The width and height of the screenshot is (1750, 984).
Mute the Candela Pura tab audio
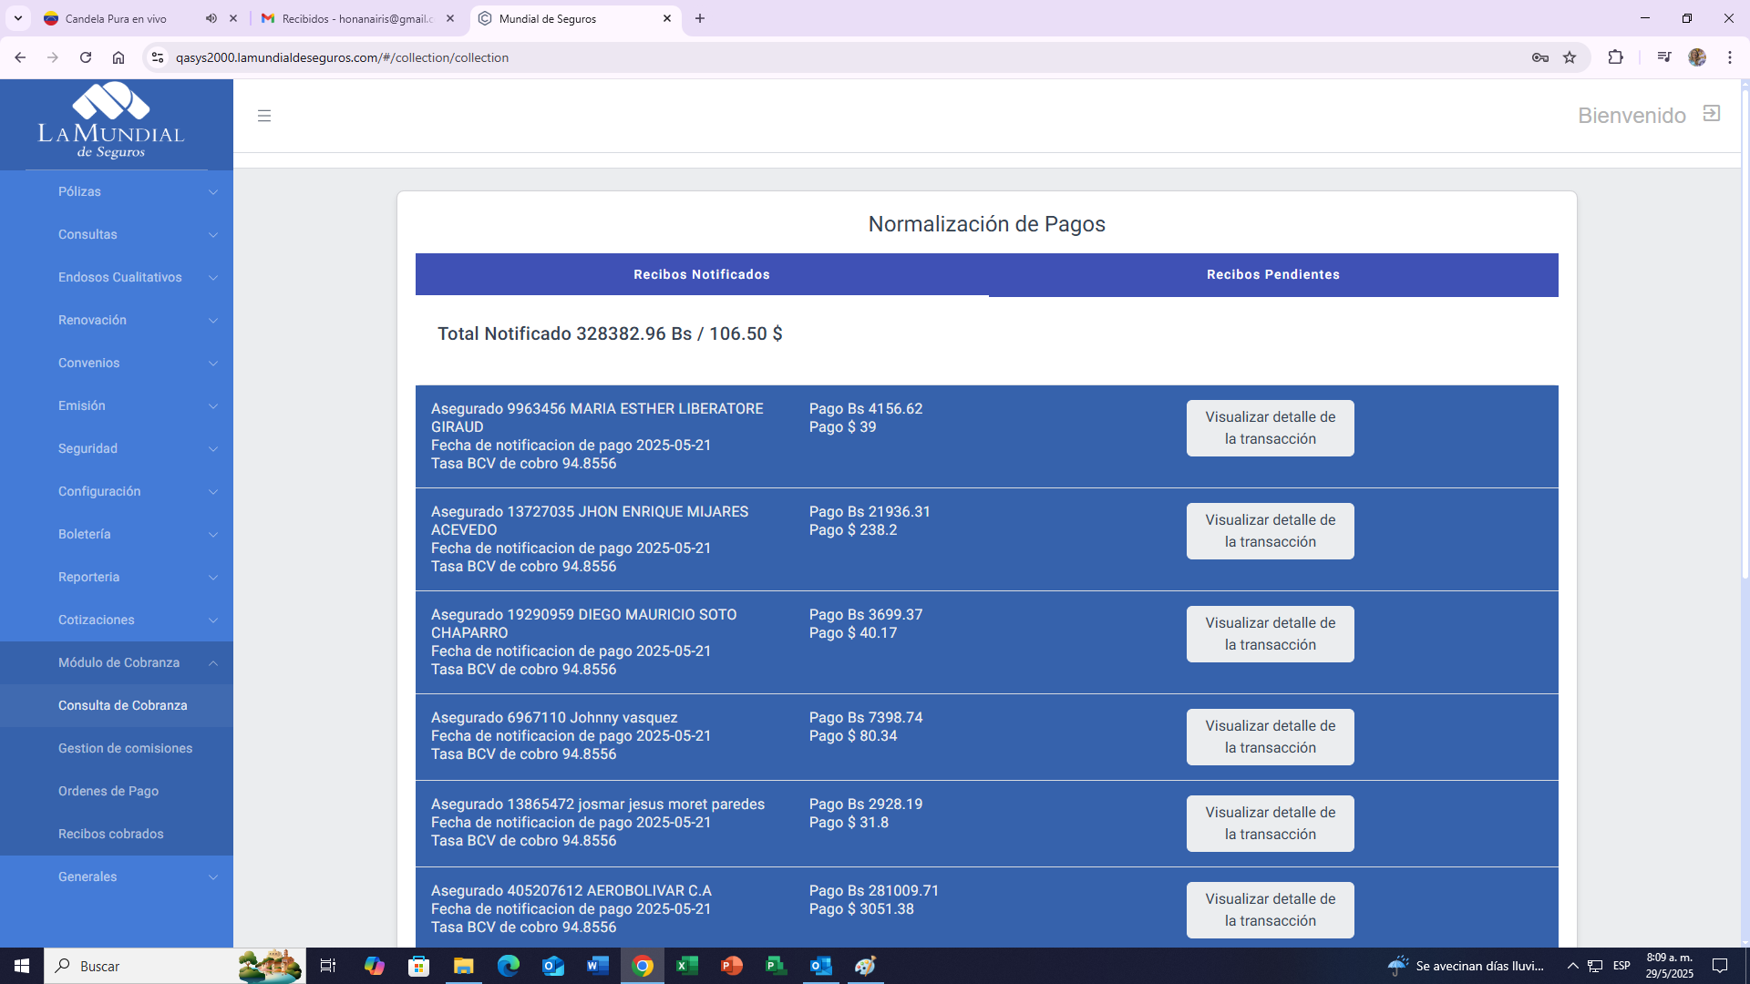[x=211, y=18]
